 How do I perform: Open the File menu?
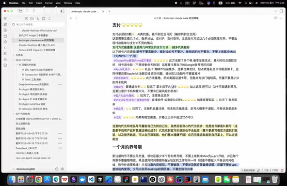(24, 3)
